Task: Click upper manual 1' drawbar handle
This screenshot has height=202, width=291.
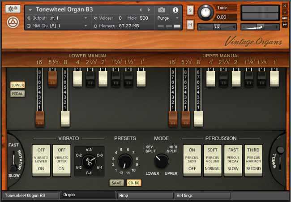Action: point(274,78)
